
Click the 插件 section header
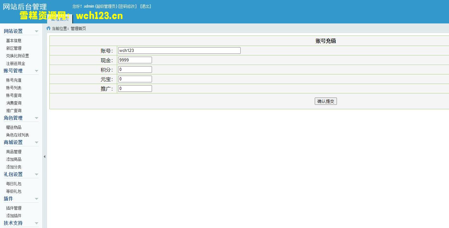pyautogui.click(x=9, y=199)
